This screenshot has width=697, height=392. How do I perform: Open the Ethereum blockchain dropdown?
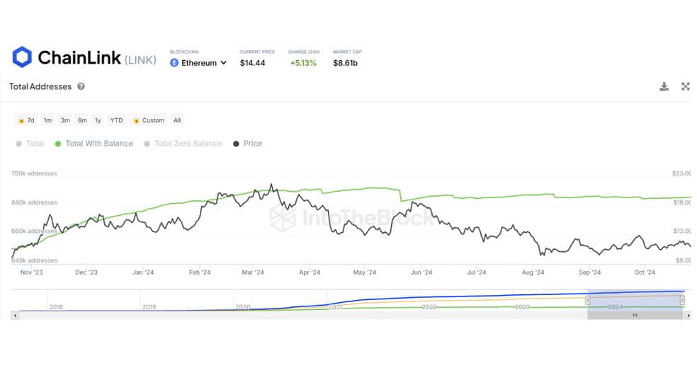[x=199, y=63]
